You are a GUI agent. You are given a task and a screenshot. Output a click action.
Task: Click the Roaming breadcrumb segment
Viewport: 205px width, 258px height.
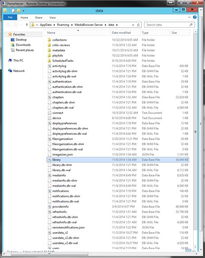point(63,25)
